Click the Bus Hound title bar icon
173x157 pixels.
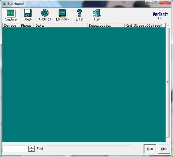(x=4, y=4)
